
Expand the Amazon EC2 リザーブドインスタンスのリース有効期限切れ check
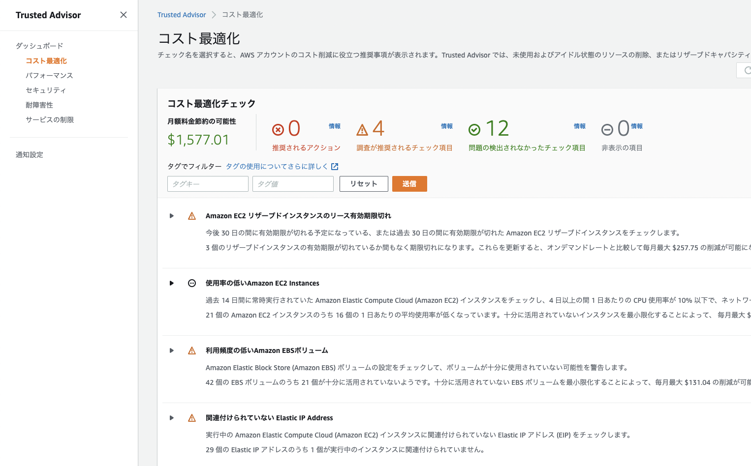pos(172,216)
